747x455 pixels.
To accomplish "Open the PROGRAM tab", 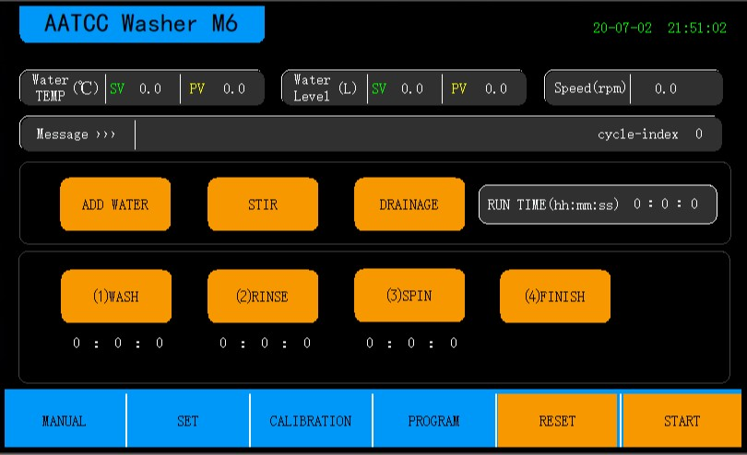I will point(434,421).
